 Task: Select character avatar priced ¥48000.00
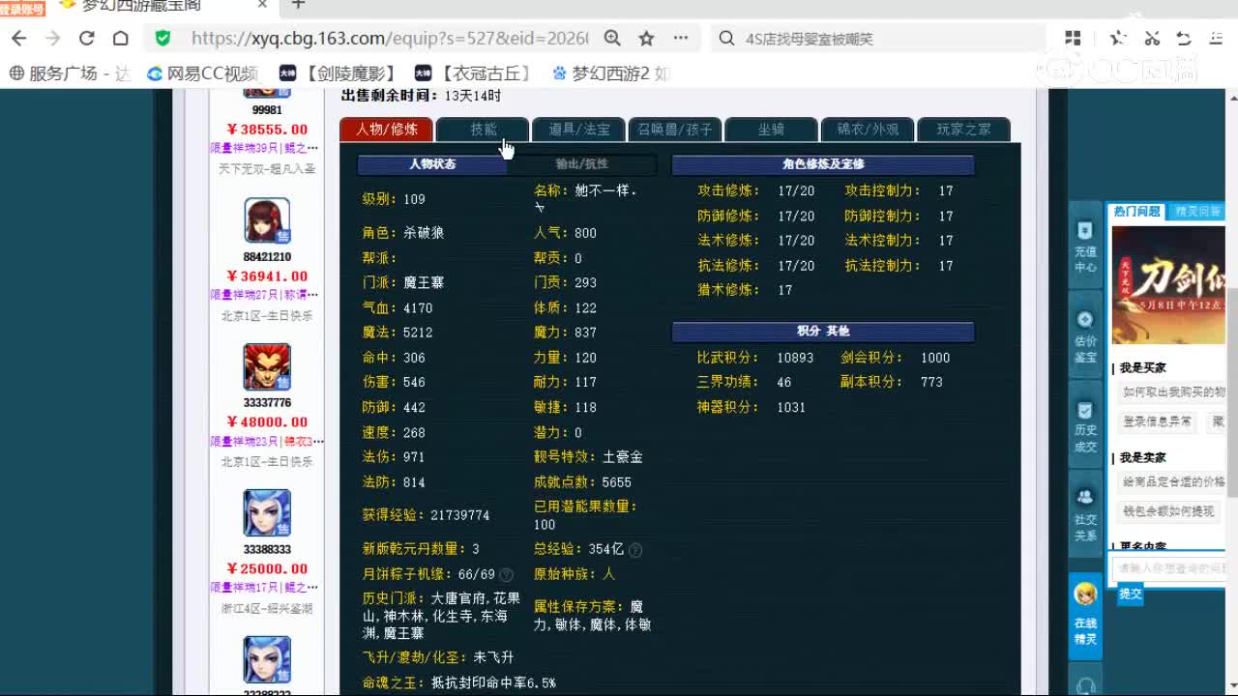tap(267, 367)
